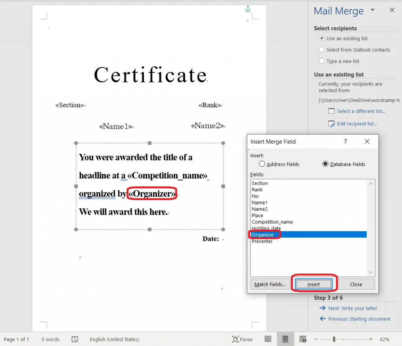Click the object anchor icon on page
402x346 pixels.
(x=247, y=9)
